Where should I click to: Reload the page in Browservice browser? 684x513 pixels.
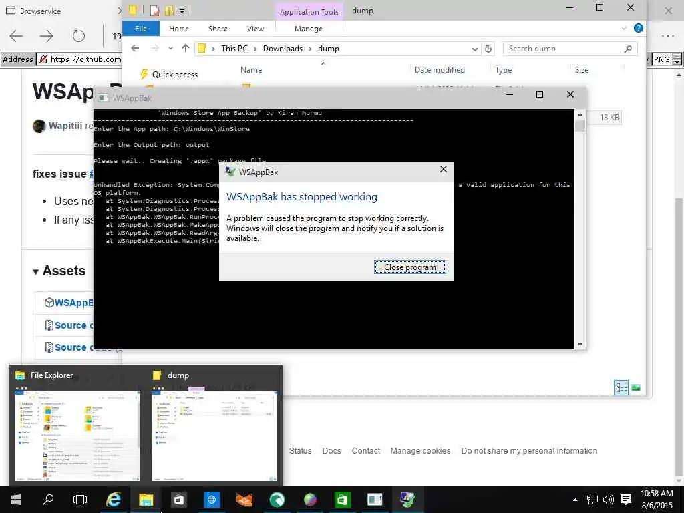pyautogui.click(x=79, y=36)
